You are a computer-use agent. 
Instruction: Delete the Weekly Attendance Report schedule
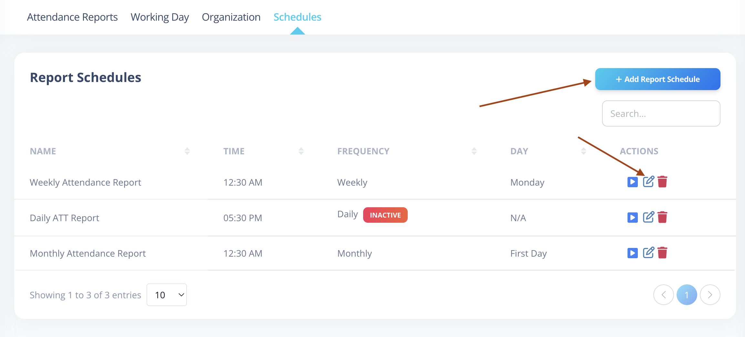(x=662, y=182)
